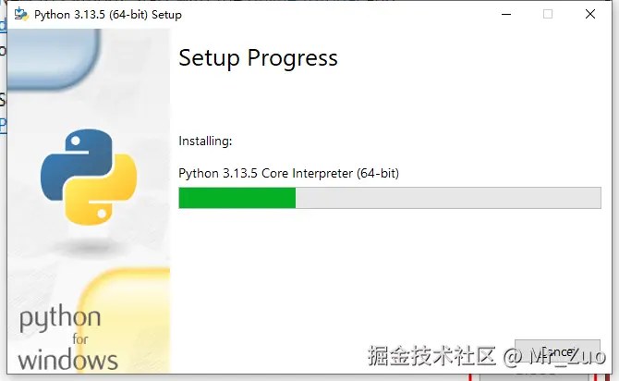619x381 pixels.
Task: Click the Python two-snakes logo
Action: 89,177
